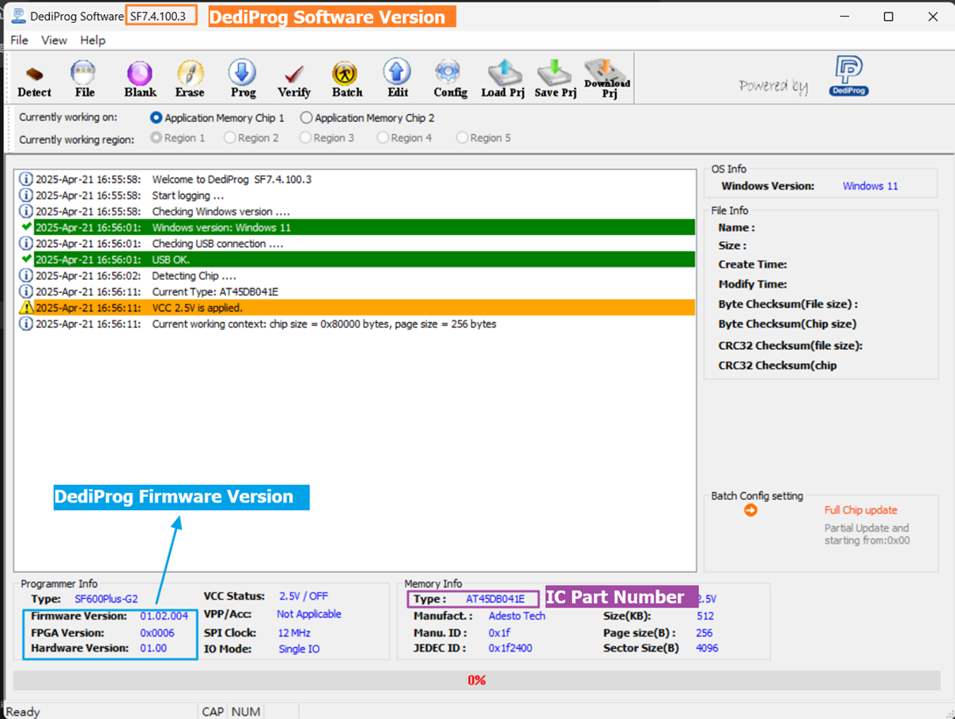Click Sector Size(B) value 4096
The width and height of the screenshot is (955, 719).
pos(706,648)
